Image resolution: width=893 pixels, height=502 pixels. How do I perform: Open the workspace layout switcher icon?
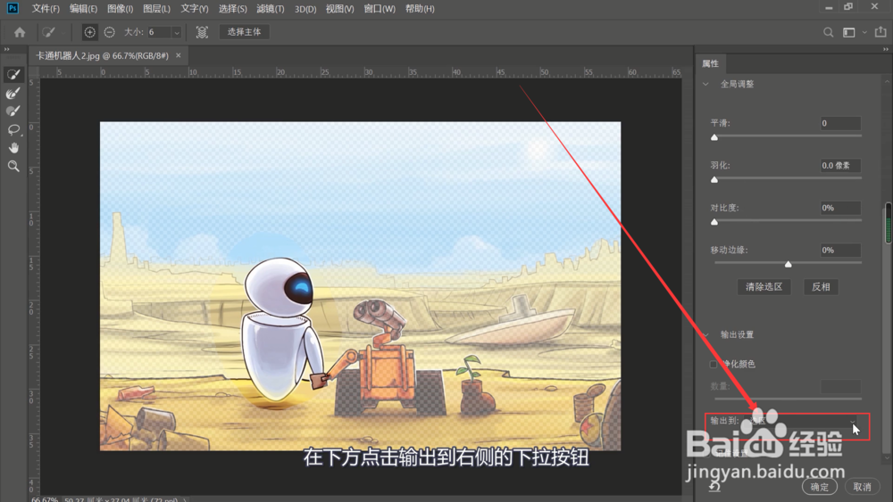848,32
